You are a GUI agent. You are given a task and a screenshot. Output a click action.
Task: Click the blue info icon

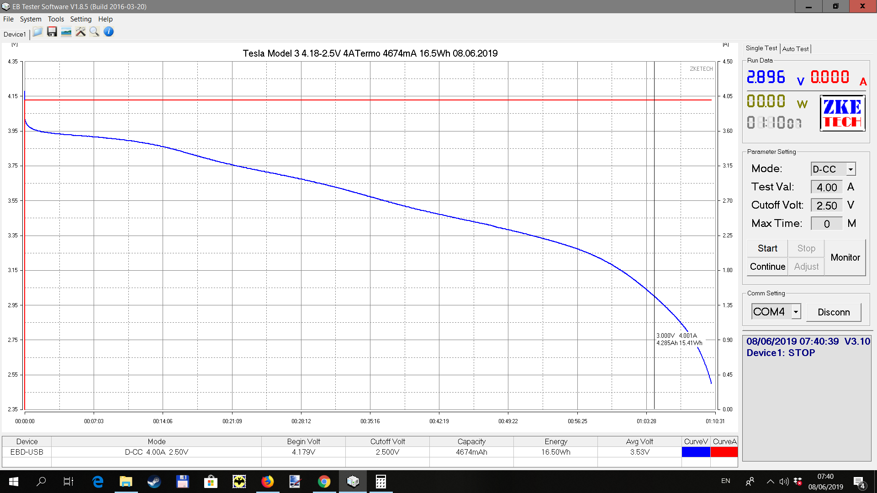click(109, 32)
